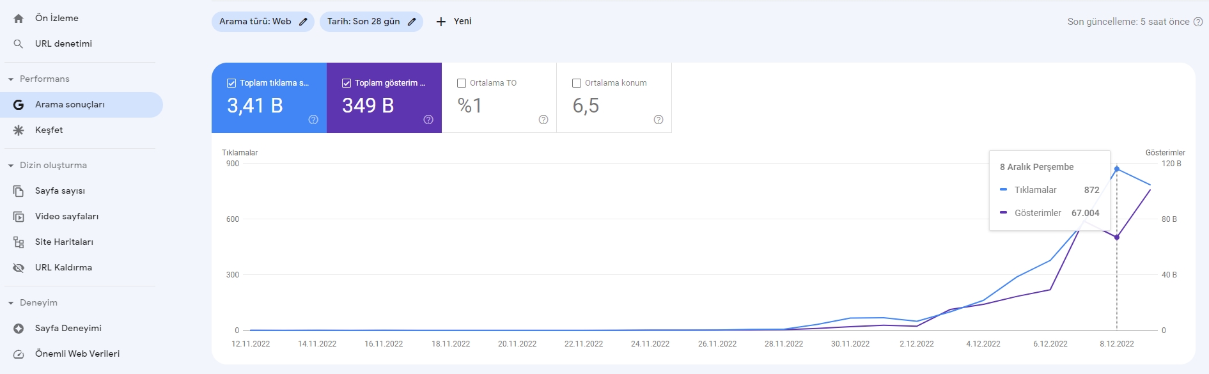Screen dimensions: 1209x374
Task: Click the 6,5 average position value
Action: 586,105
